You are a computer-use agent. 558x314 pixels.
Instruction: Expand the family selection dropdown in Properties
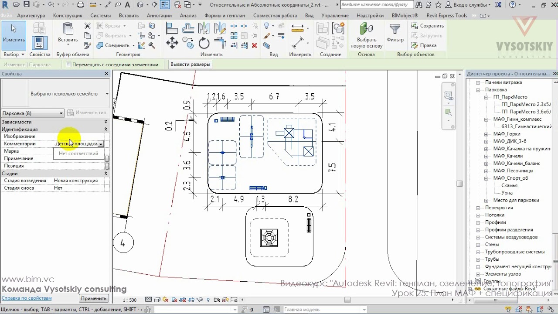click(x=107, y=94)
